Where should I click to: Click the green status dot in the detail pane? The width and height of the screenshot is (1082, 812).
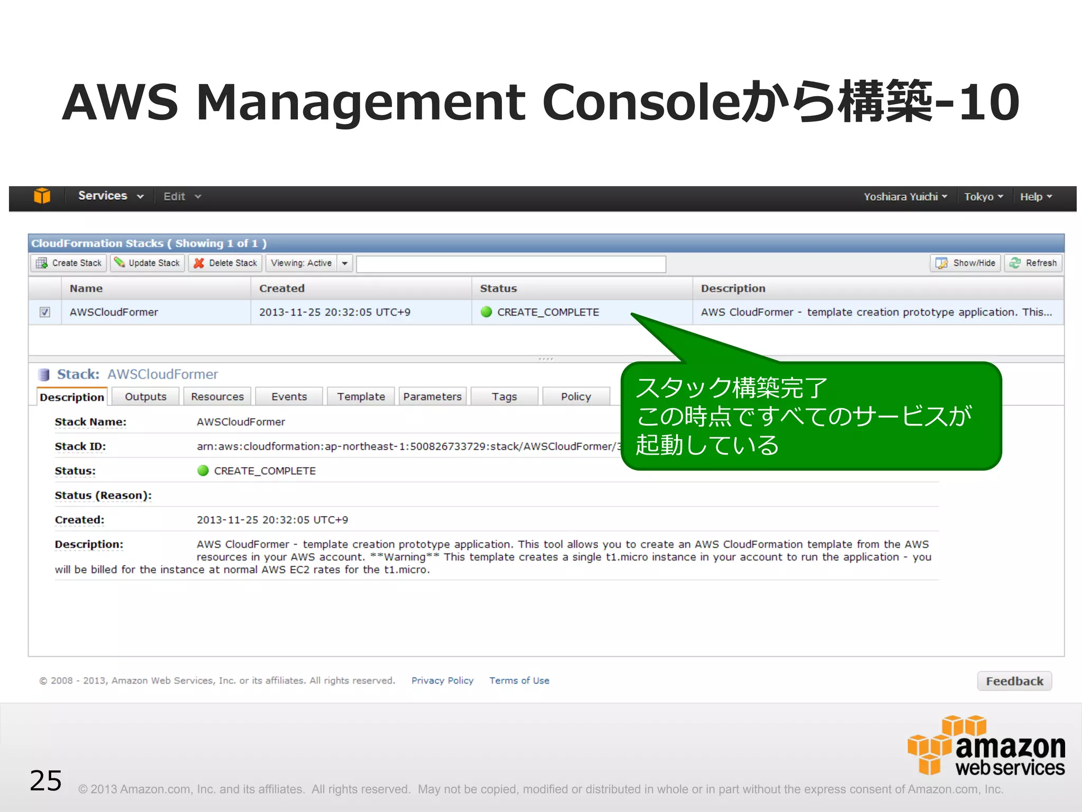[203, 470]
